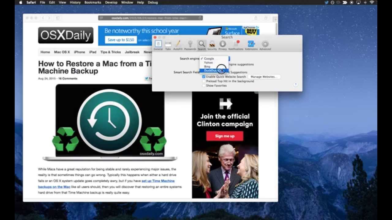Open the File menu
The width and height of the screenshot is (392, 220).
tap(42, 2)
